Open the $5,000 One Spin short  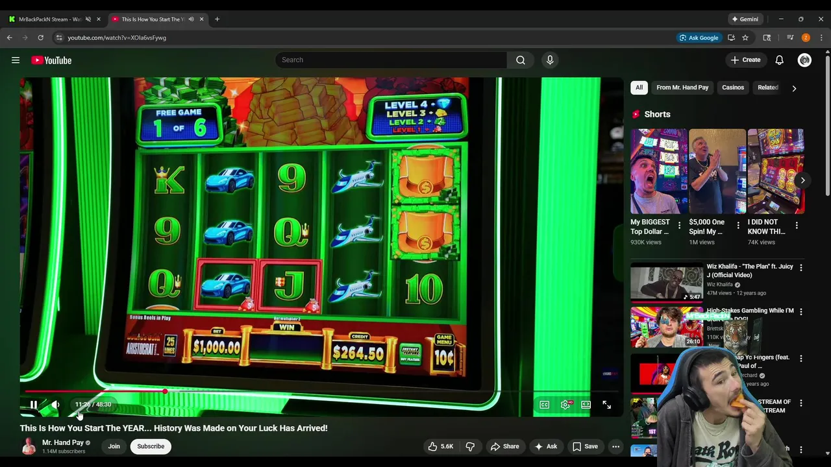[x=717, y=171]
